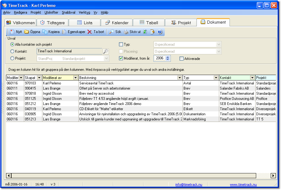Click the Öppna folder icon
The width and height of the screenshot is (281, 190).
(x=27, y=32)
